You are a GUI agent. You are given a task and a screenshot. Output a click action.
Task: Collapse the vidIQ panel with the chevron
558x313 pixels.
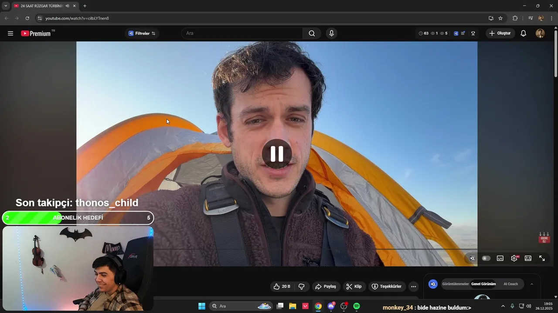(x=531, y=284)
